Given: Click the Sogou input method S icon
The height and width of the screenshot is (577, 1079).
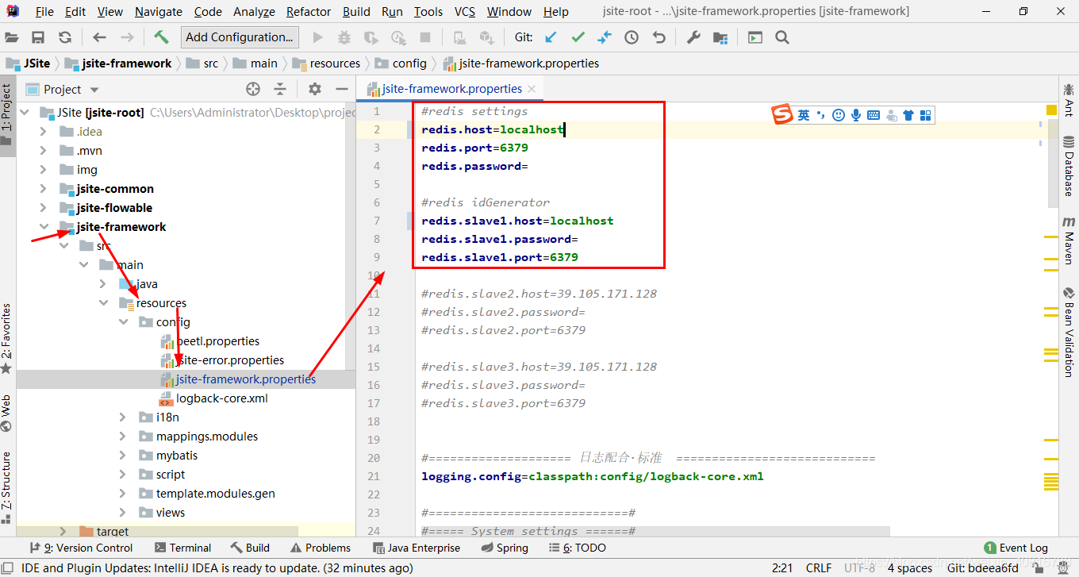Looking at the screenshot, I should 782,115.
